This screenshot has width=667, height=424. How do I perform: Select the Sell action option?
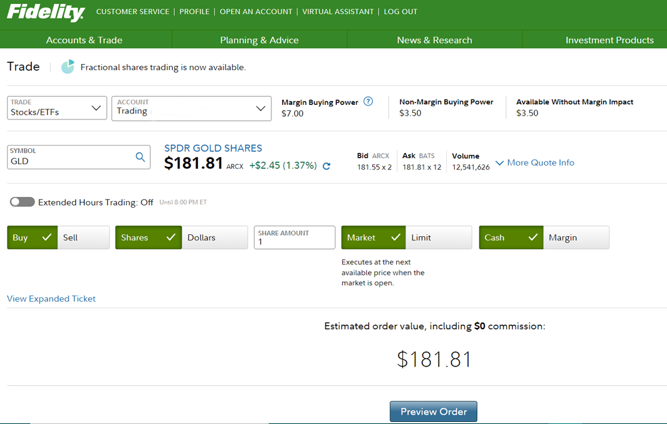[83, 238]
